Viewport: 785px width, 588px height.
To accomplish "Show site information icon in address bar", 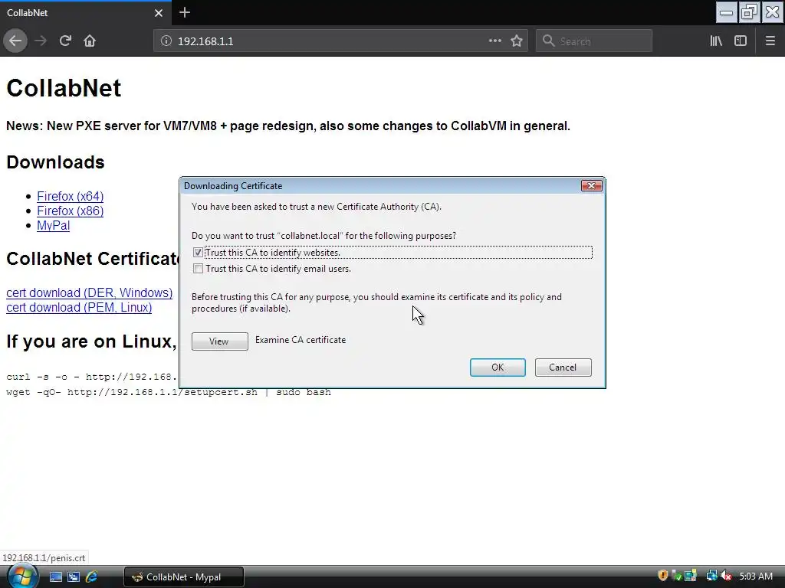I will [166, 41].
